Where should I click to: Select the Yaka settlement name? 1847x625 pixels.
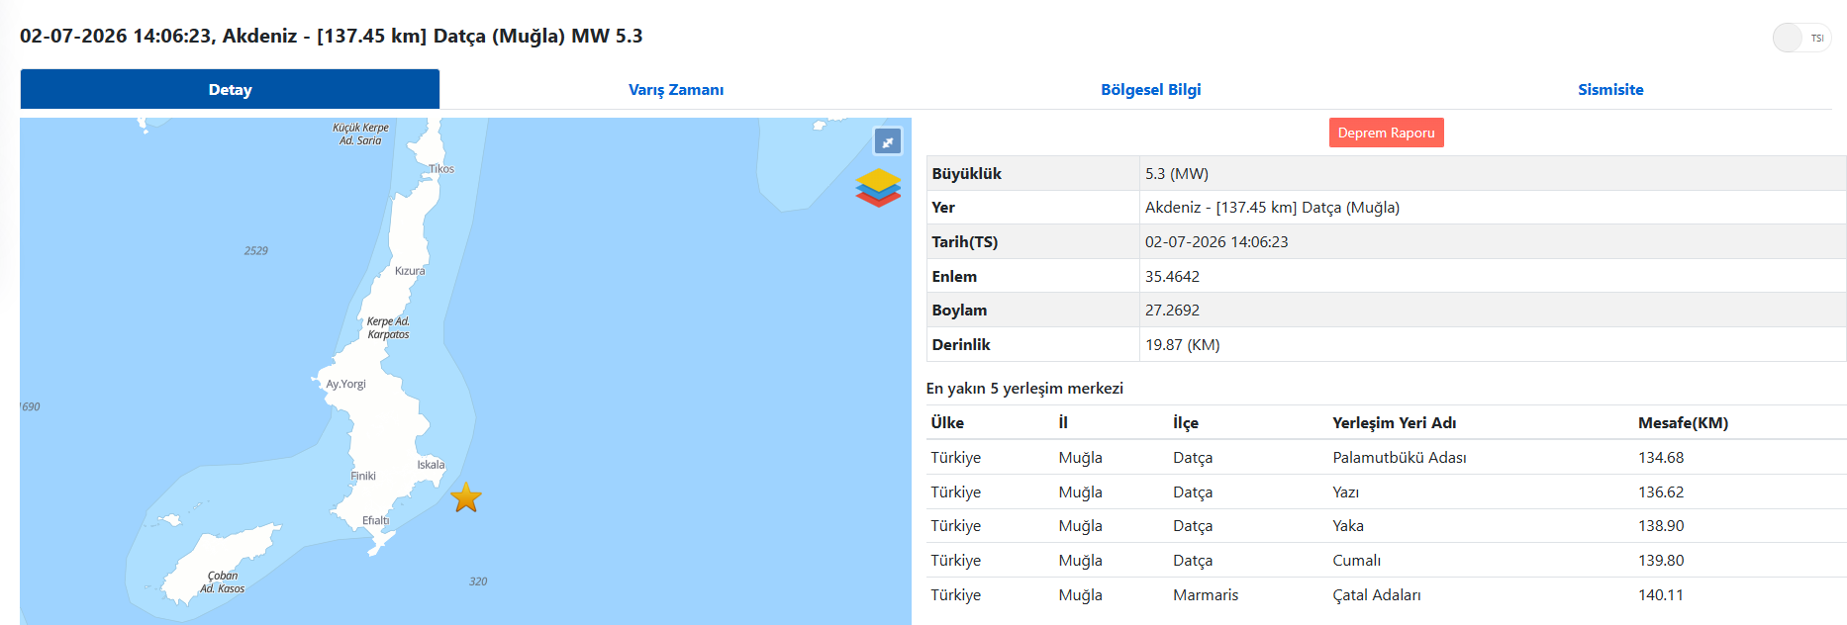1348,526
